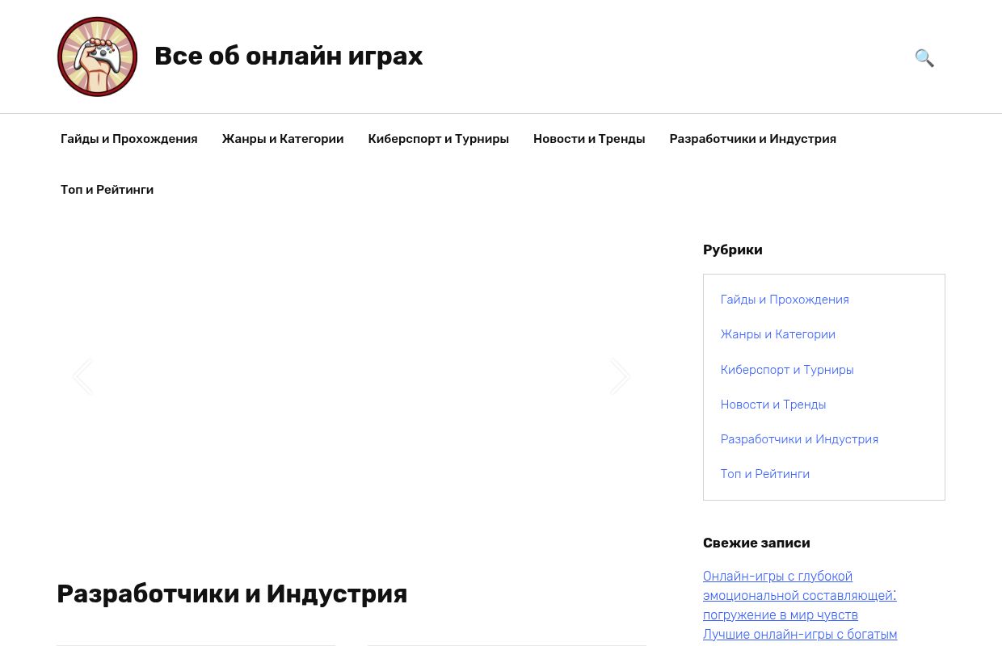Select Киберспорт и Турниры in the navigation

tap(438, 139)
